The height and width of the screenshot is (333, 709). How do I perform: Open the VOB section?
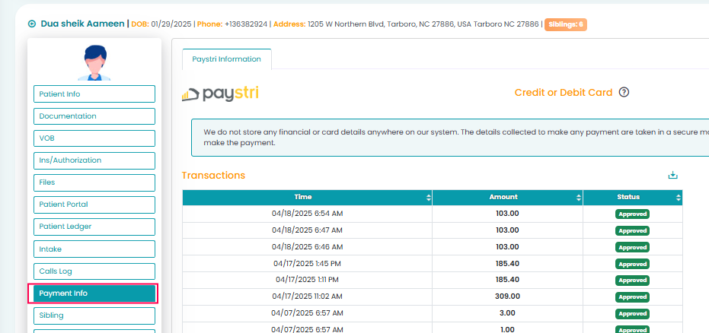94,138
